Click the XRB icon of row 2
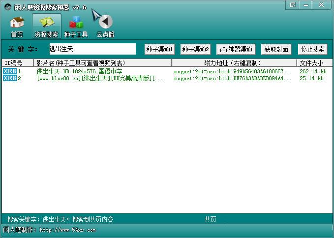 click(x=9, y=78)
